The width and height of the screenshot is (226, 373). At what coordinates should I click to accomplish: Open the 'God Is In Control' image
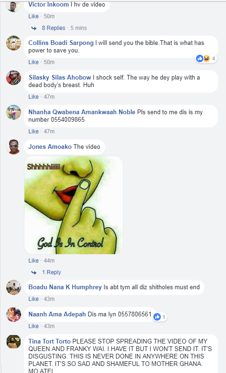coord(74,205)
